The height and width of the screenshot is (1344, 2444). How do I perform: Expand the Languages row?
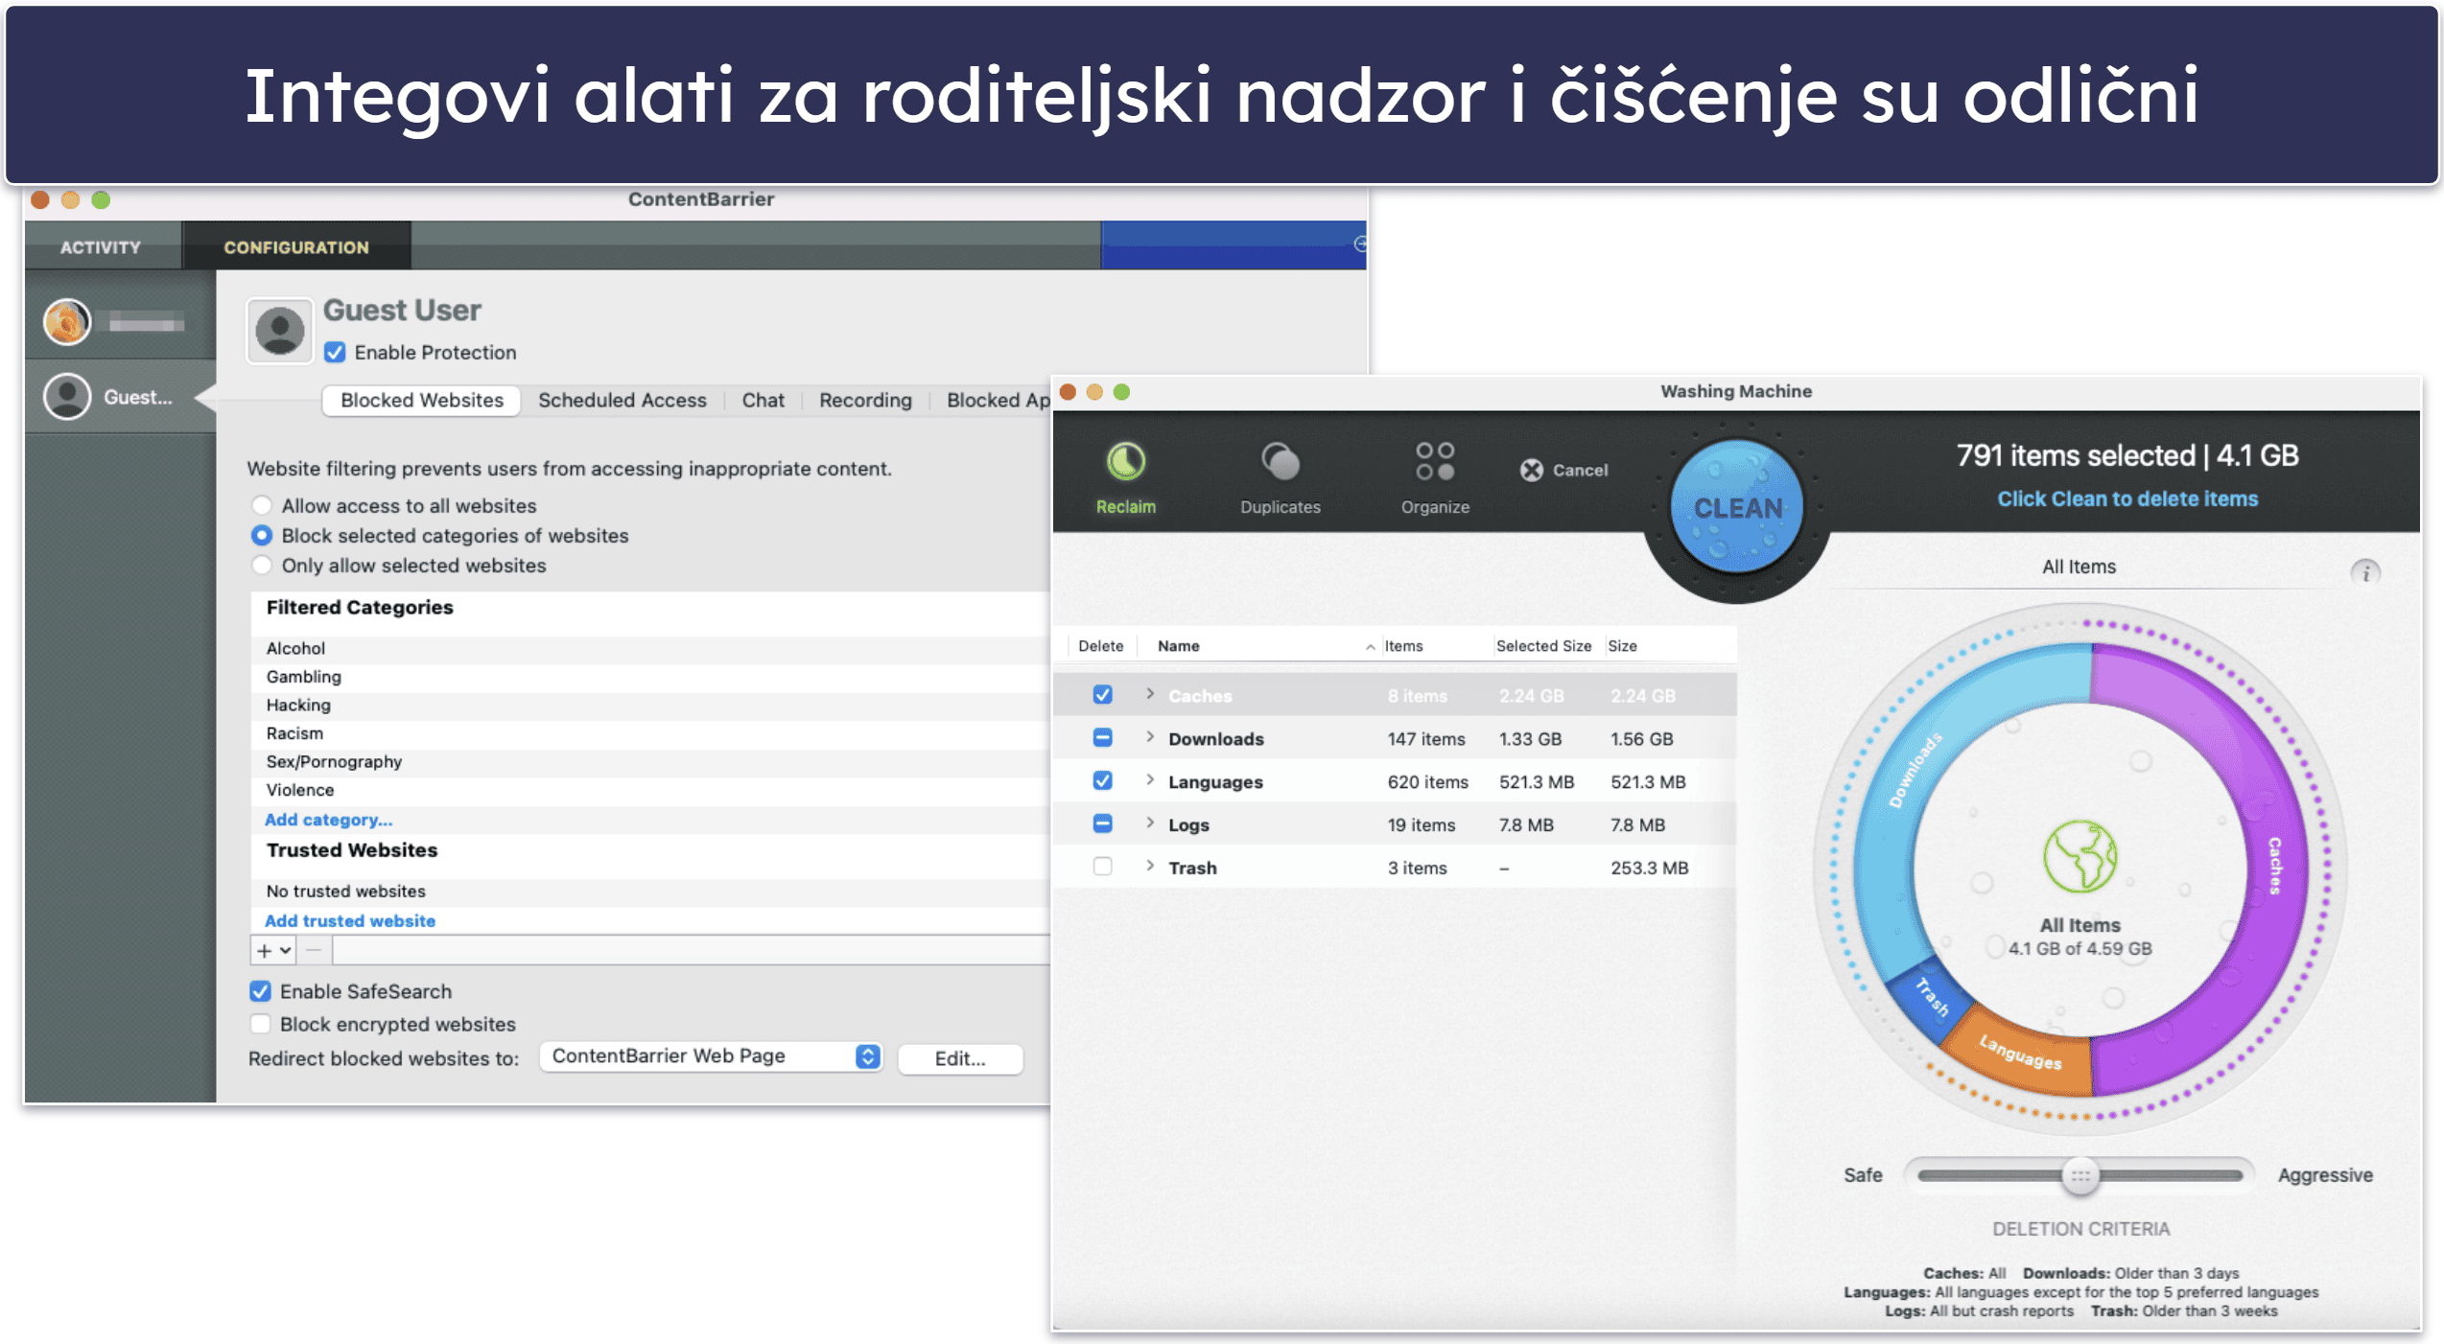[x=1149, y=780]
